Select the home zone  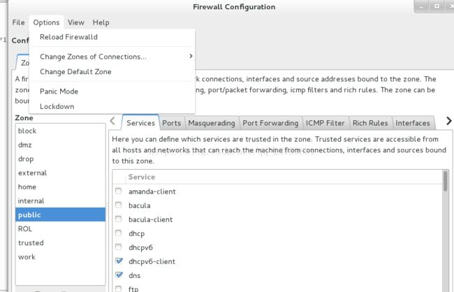[x=60, y=187]
